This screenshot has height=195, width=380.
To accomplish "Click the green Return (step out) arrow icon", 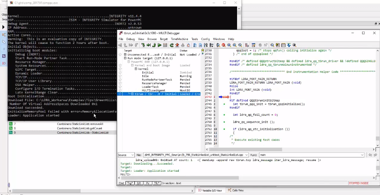I will (154, 45).
